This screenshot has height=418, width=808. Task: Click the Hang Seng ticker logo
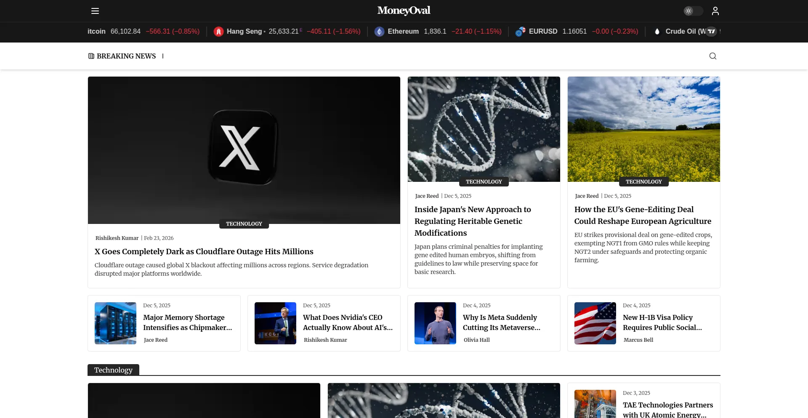(x=218, y=32)
